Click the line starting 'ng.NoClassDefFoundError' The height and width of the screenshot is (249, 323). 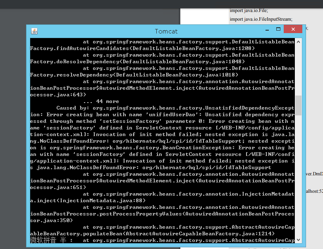[162, 141]
